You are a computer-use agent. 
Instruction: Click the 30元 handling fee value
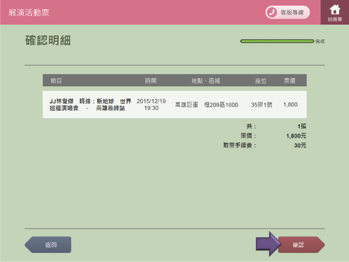click(300, 145)
